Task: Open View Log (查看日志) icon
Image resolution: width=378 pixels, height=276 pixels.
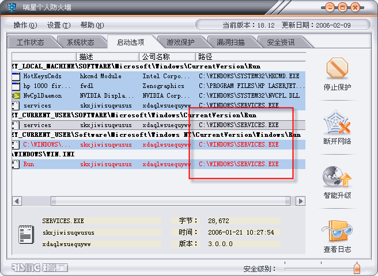Action: 337,231
